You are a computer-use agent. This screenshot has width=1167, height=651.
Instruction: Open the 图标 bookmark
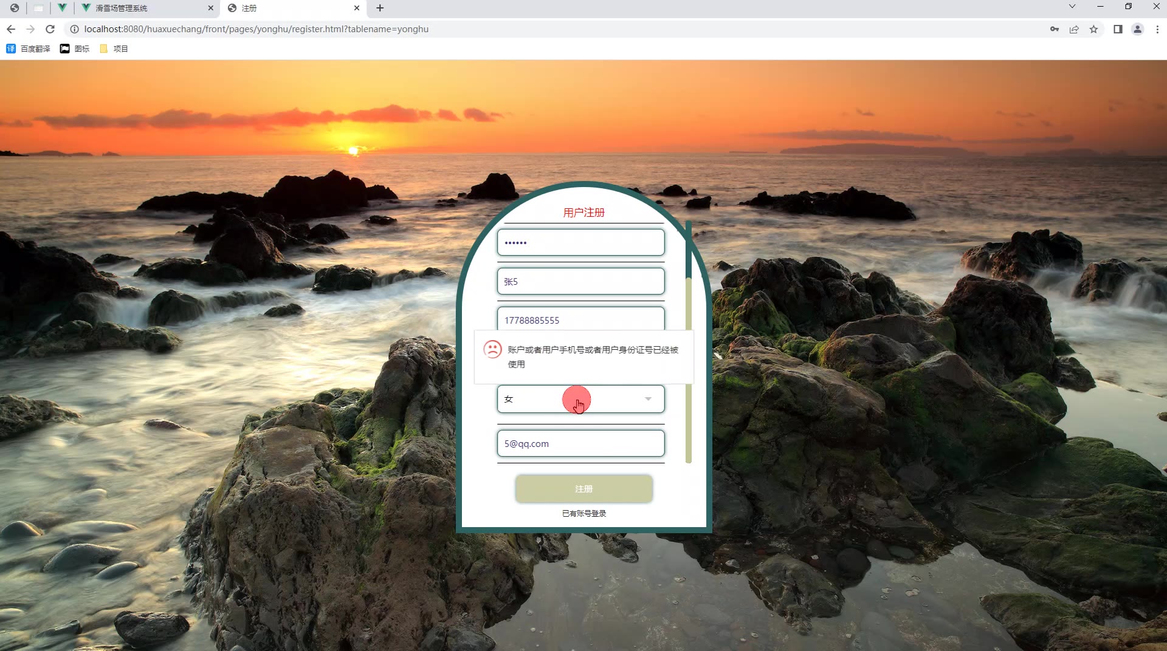pyautogui.click(x=75, y=49)
